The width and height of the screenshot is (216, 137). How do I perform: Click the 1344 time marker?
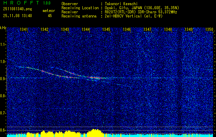[x=86, y=29]
